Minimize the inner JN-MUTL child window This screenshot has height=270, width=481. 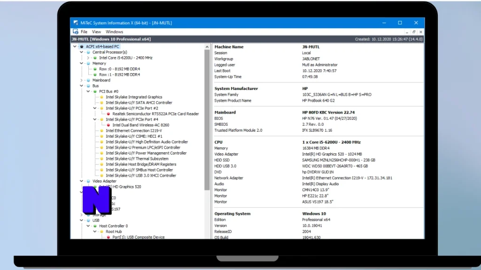pyautogui.click(x=407, y=32)
